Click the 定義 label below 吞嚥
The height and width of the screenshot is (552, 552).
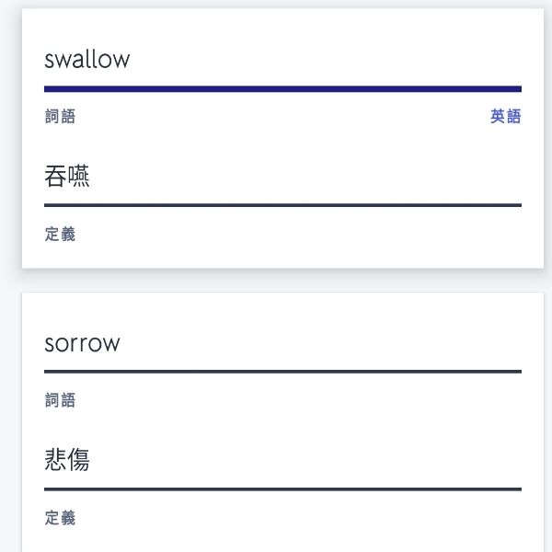click(x=60, y=235)
